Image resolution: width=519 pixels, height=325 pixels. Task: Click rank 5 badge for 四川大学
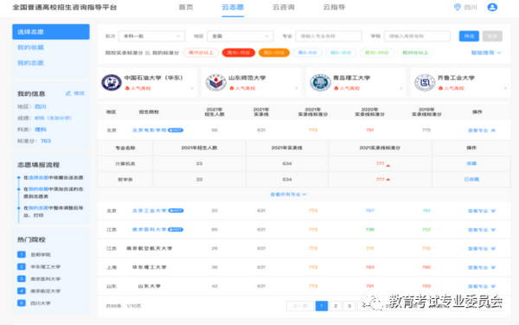[21, 303]
